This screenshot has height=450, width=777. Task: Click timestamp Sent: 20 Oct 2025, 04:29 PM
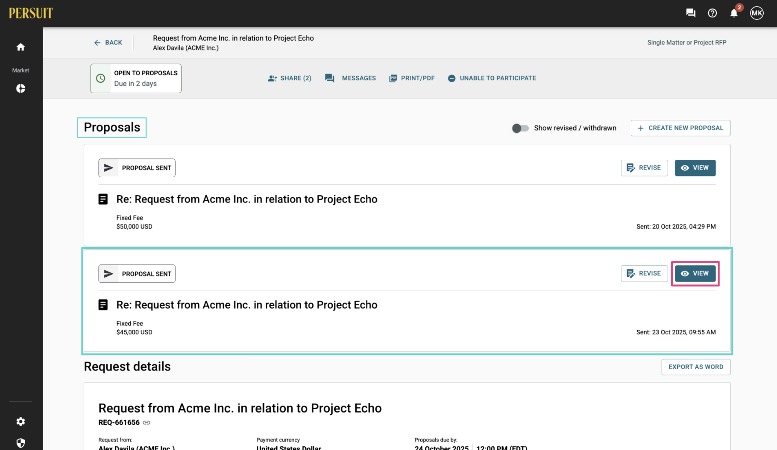676,227
